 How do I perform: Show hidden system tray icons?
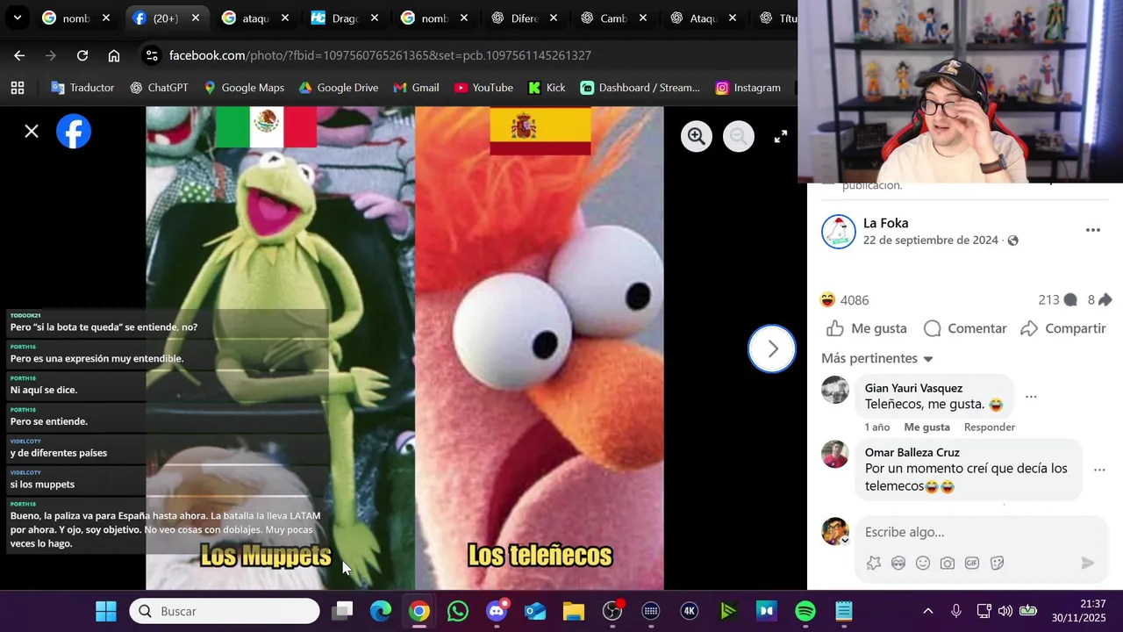pyautogui.click(x=928, y=611)
